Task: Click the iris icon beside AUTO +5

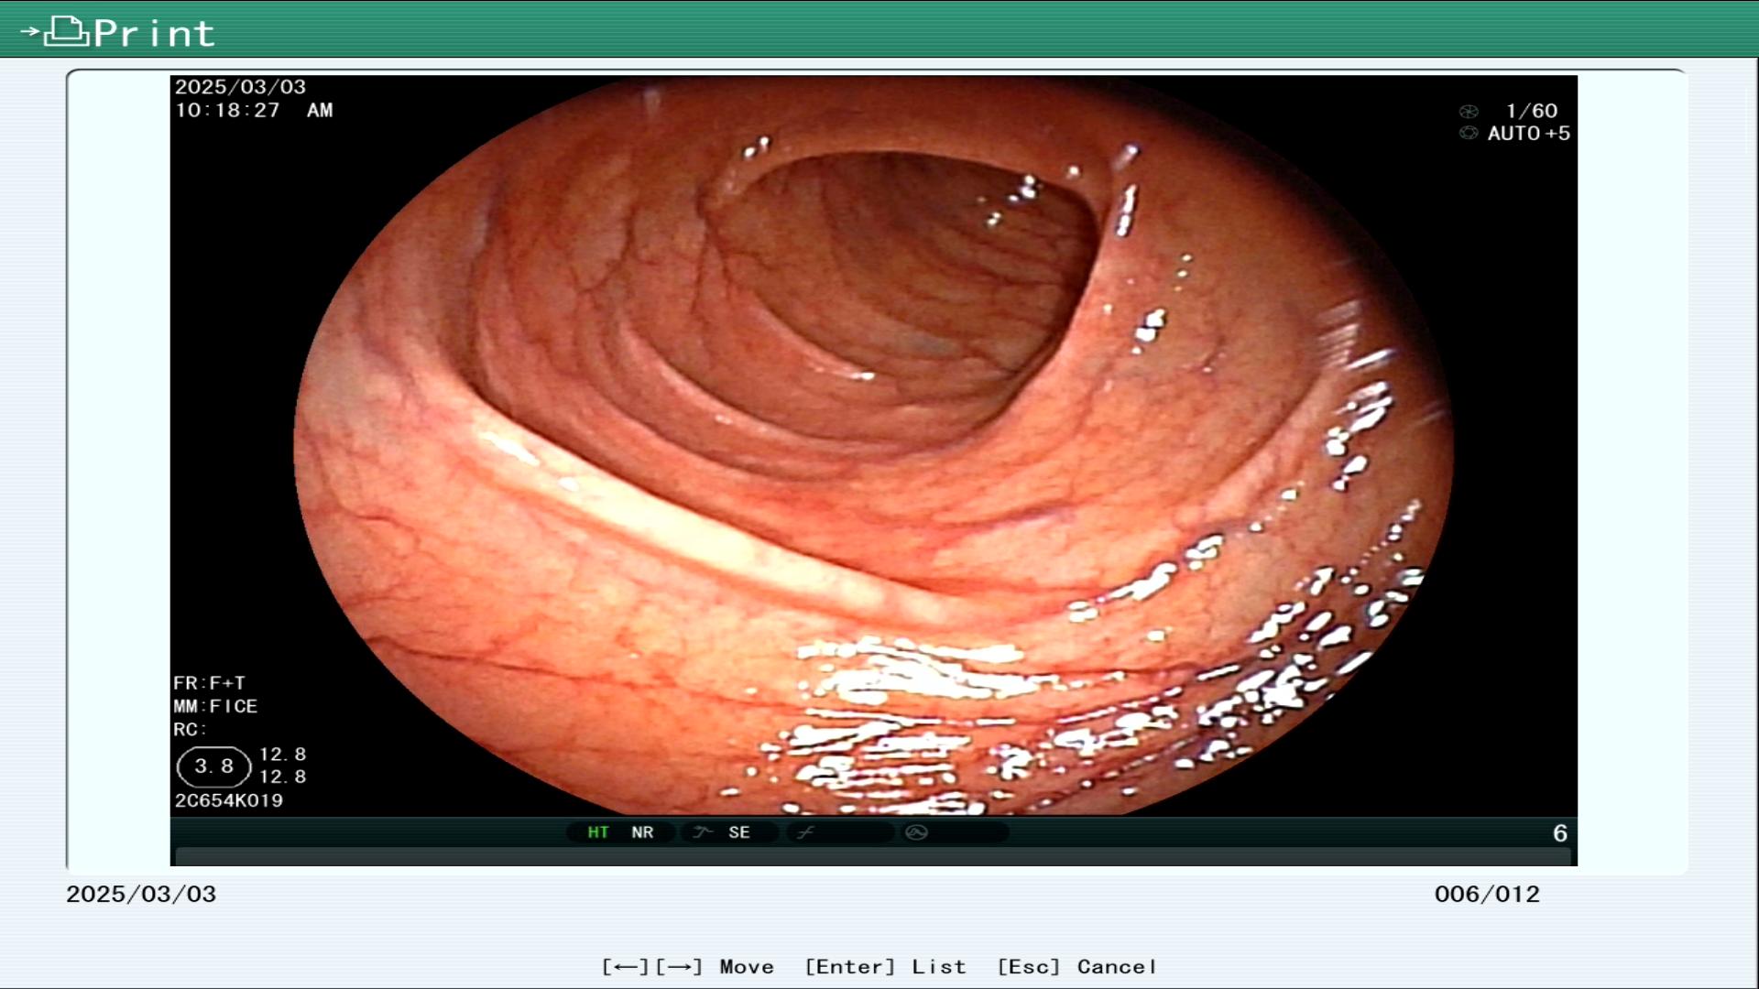Action: (x=1469, y=134)
